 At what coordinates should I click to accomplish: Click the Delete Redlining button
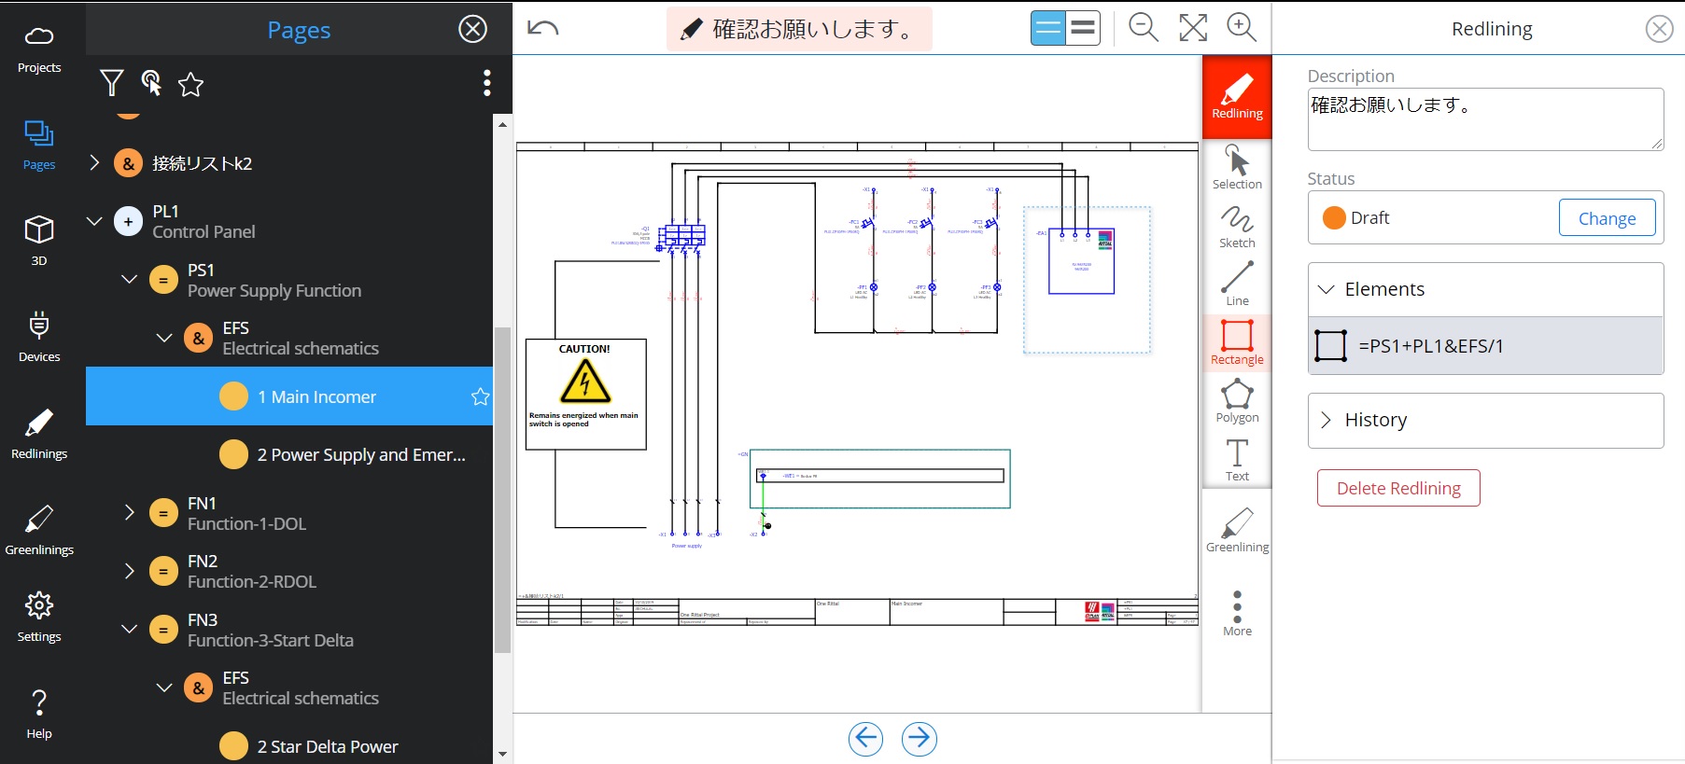[x=1397, y=488]
